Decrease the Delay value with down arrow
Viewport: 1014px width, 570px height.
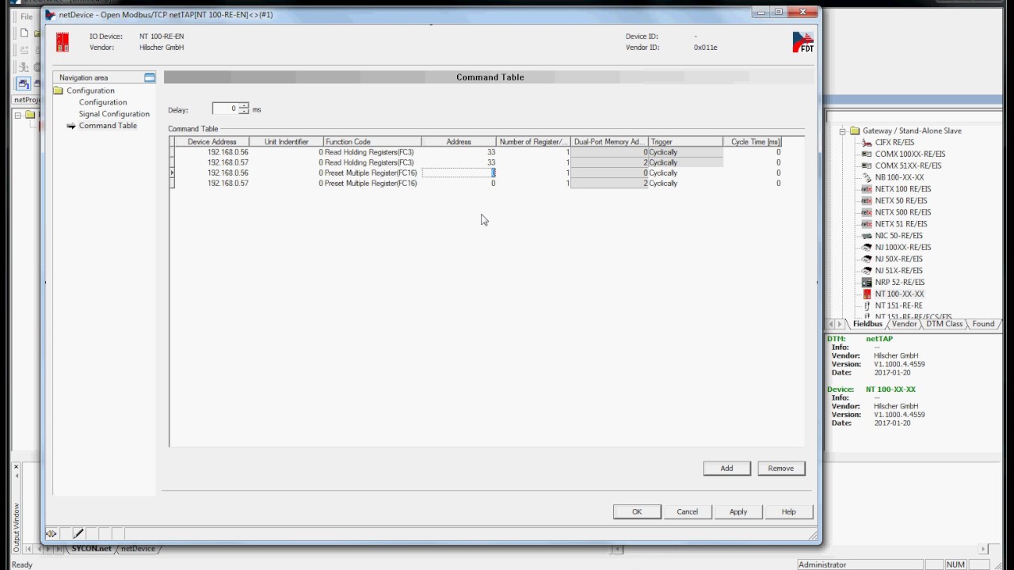pos(244,111)
